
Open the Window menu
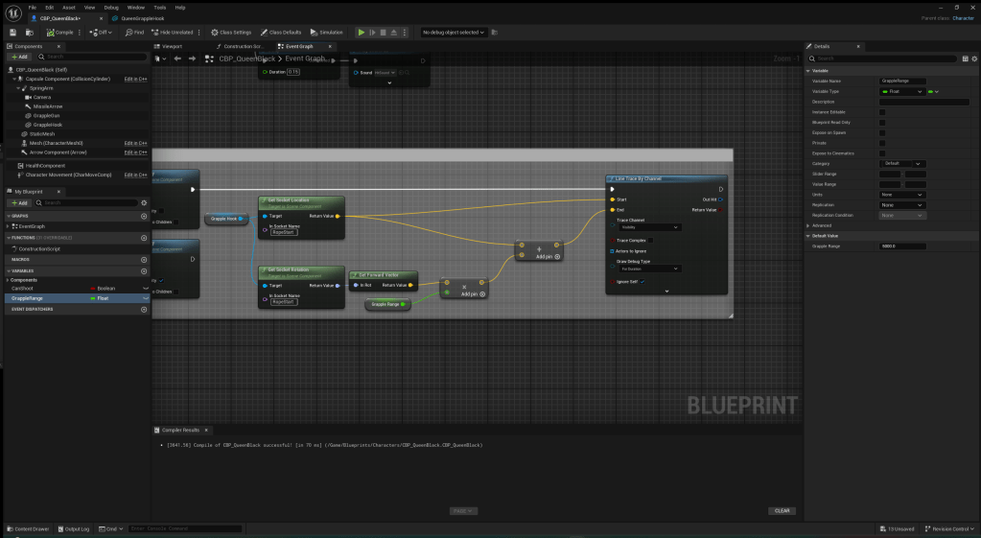point(135,7)
